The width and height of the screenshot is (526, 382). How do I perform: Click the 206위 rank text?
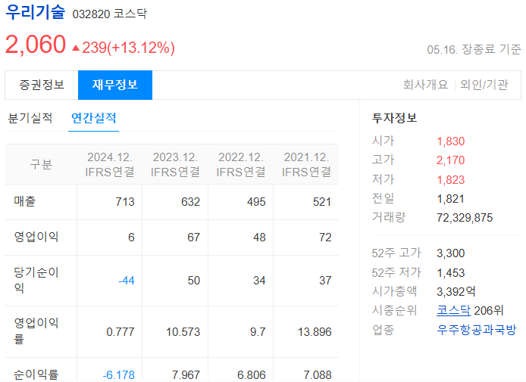click(x=489, y=311)
